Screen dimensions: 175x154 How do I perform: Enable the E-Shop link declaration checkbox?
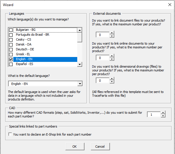[10, 134]
